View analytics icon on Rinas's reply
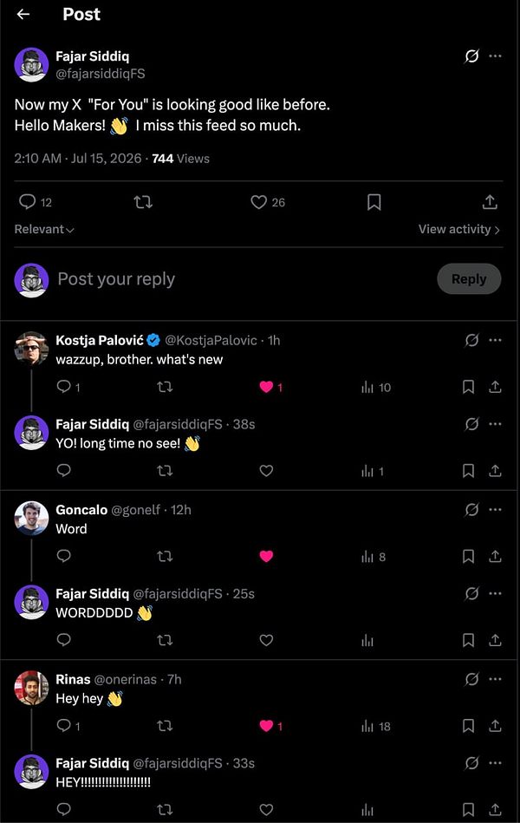Screen dimensions: 520x823 367,727
